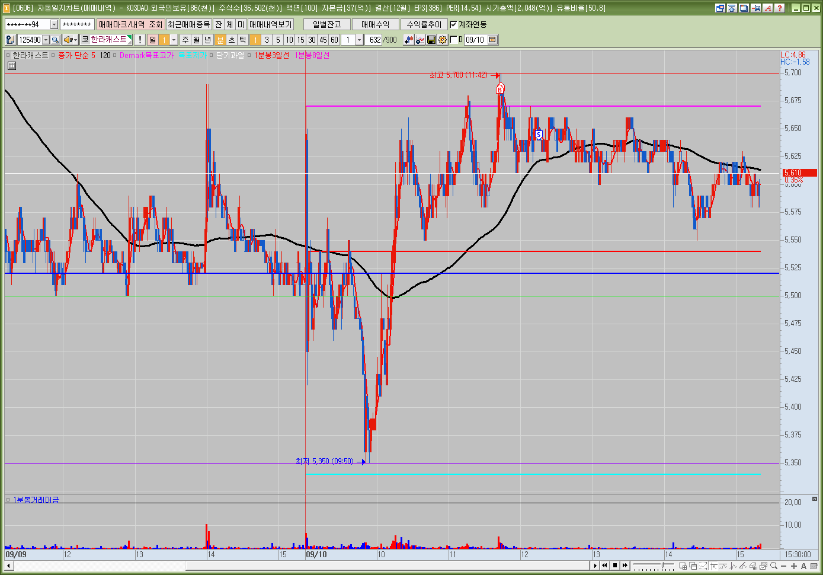Click the crosshair cursor icon in bottom toolbar
The height and width of the screenshot is (575, 823).
[x=714, y=566]
